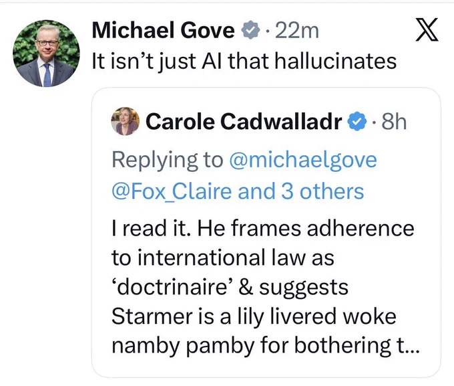Open the 8h timestamp of quoted post

(x=394, y=121)
